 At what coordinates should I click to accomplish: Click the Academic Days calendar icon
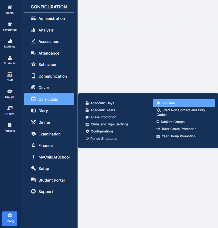click(x=87, y=103)
